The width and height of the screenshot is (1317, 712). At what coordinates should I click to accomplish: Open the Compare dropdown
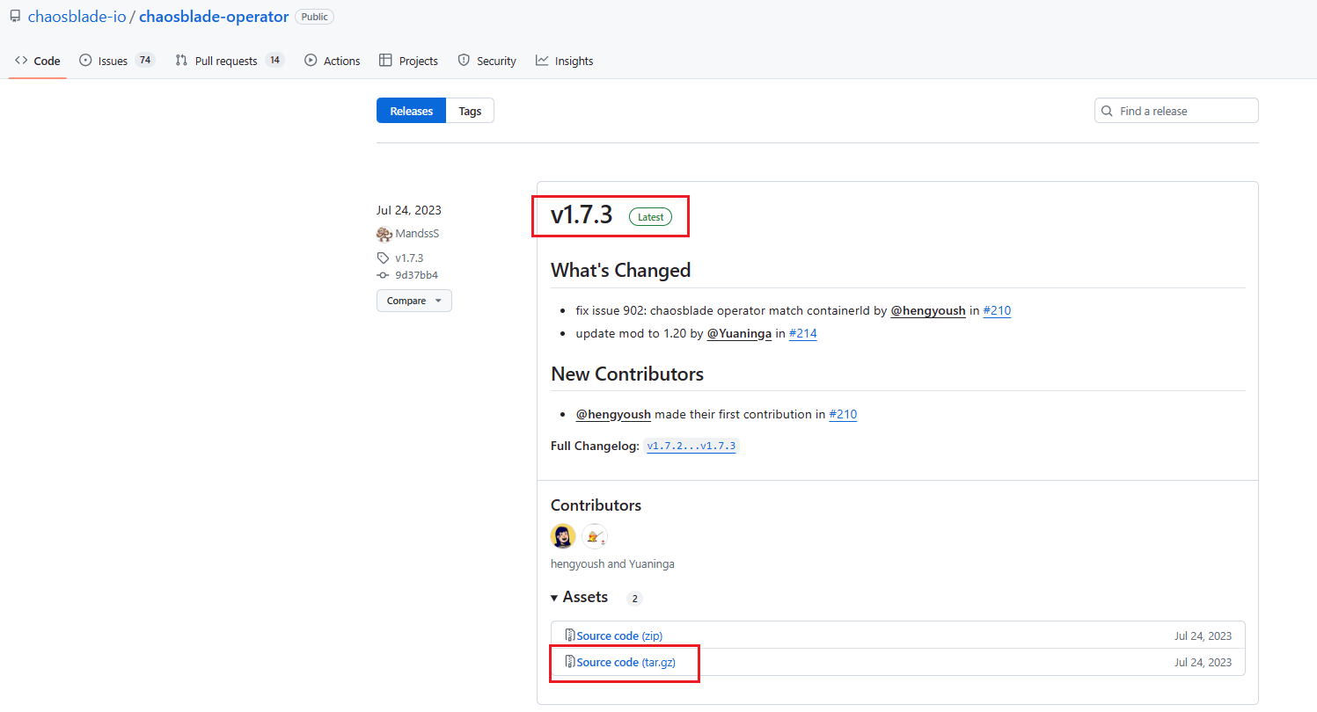tap(414, 301)
